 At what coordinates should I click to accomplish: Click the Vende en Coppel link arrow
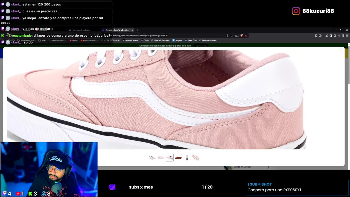click(268, 167)
